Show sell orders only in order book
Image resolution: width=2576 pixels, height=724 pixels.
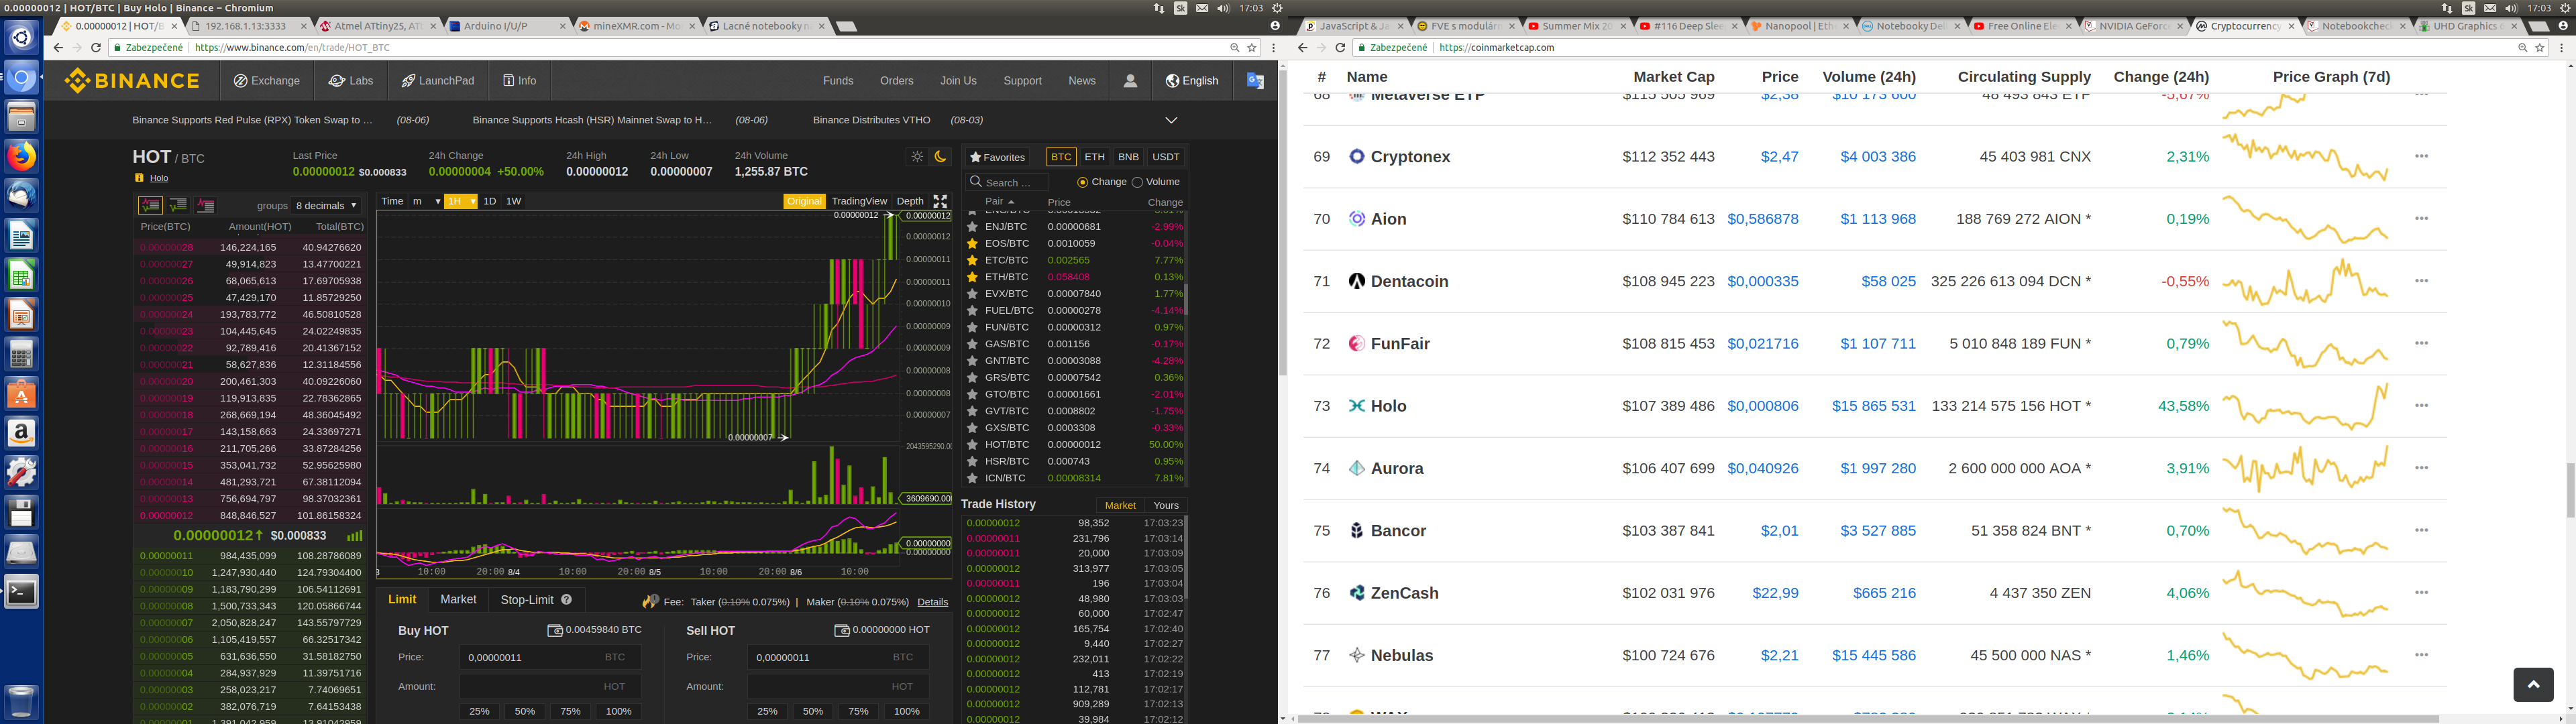pyautogui.click(x=206, y=205)
